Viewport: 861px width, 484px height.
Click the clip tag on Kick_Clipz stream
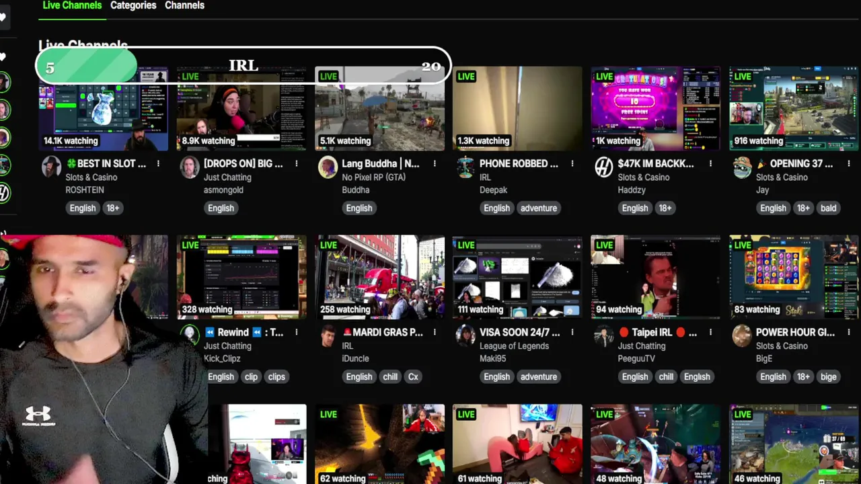(x=251, y=376)
